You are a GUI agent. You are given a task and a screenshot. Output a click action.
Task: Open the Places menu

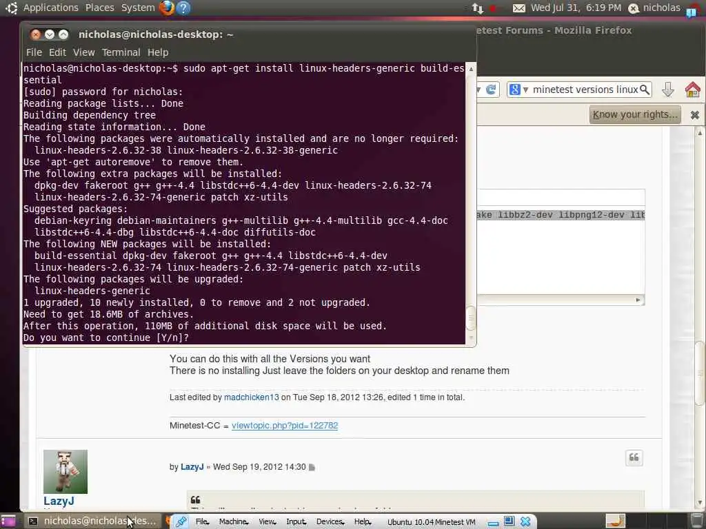pos(99,8)
